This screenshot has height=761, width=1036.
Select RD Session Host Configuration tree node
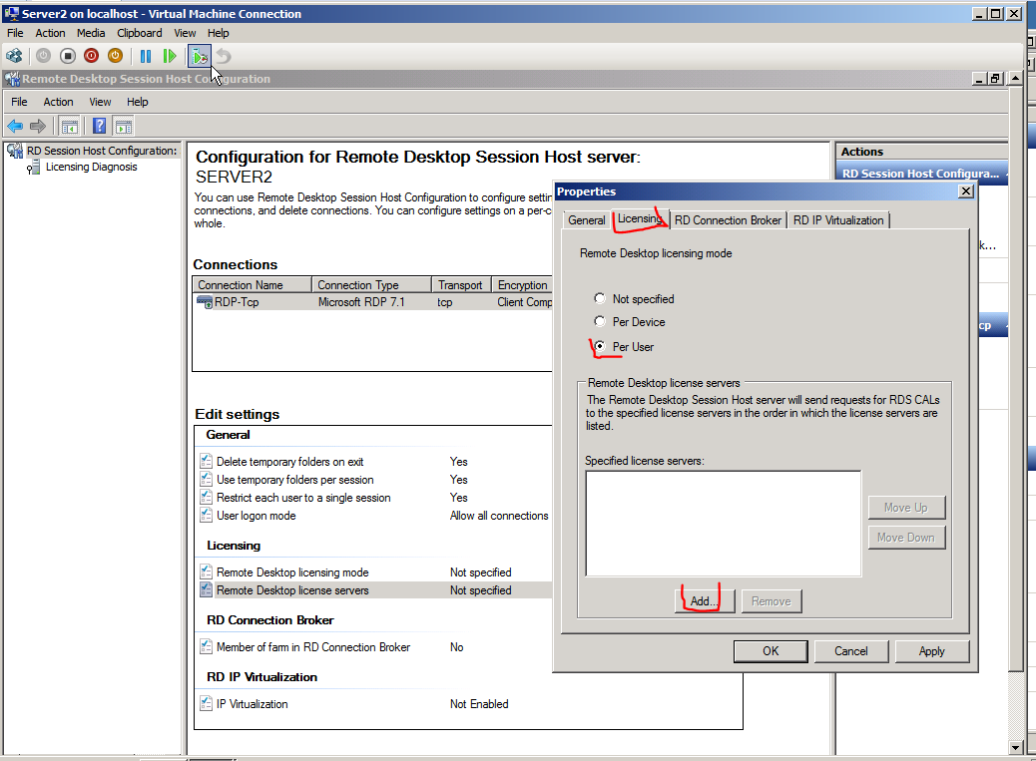[101, 151]
